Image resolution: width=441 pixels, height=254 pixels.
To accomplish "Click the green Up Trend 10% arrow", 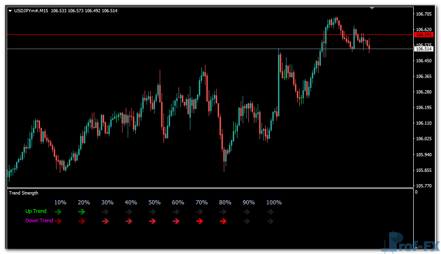I will coord(58,212).
